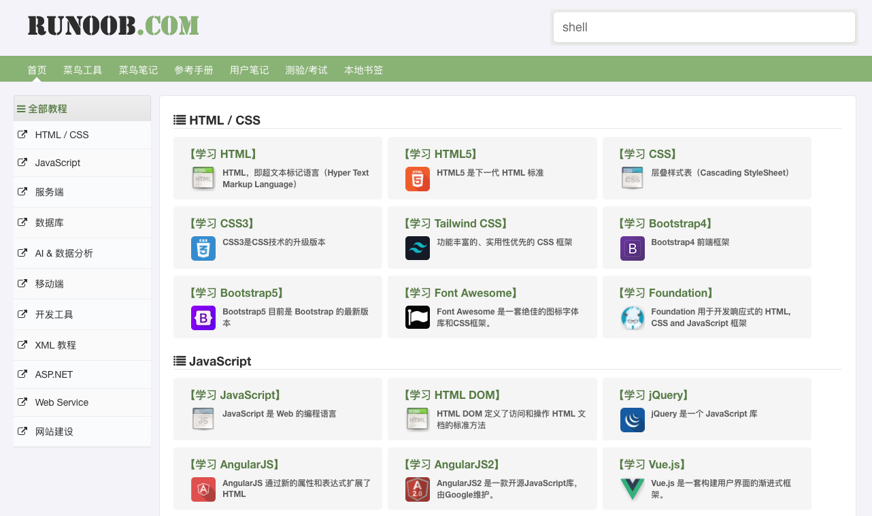This screenshot has width=872, height=516.
Task: Click the HTML5 orange shield icon
Action: pyautogui.click(x=417, y=179)
